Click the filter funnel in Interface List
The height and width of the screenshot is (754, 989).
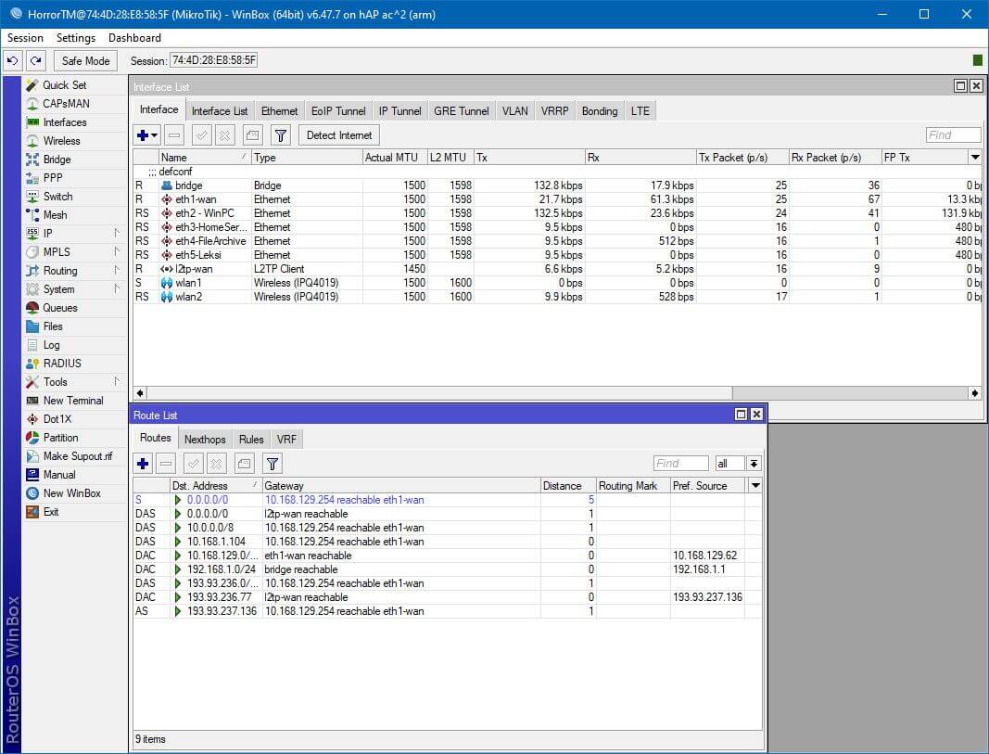click(281, 135)
